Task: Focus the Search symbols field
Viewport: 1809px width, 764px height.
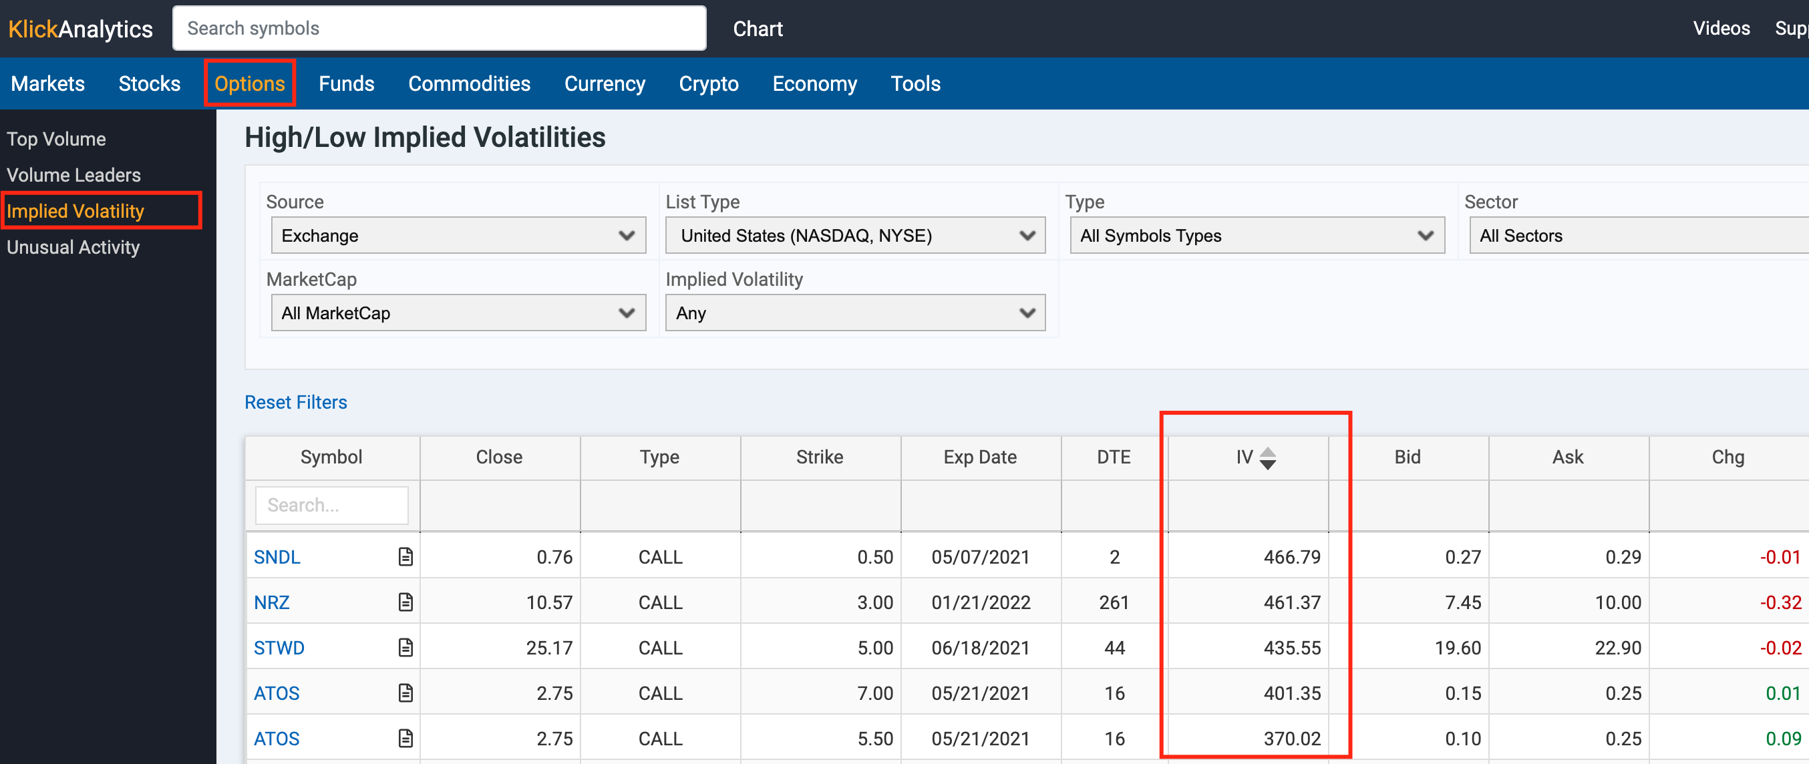Action: tap(440, 28)
